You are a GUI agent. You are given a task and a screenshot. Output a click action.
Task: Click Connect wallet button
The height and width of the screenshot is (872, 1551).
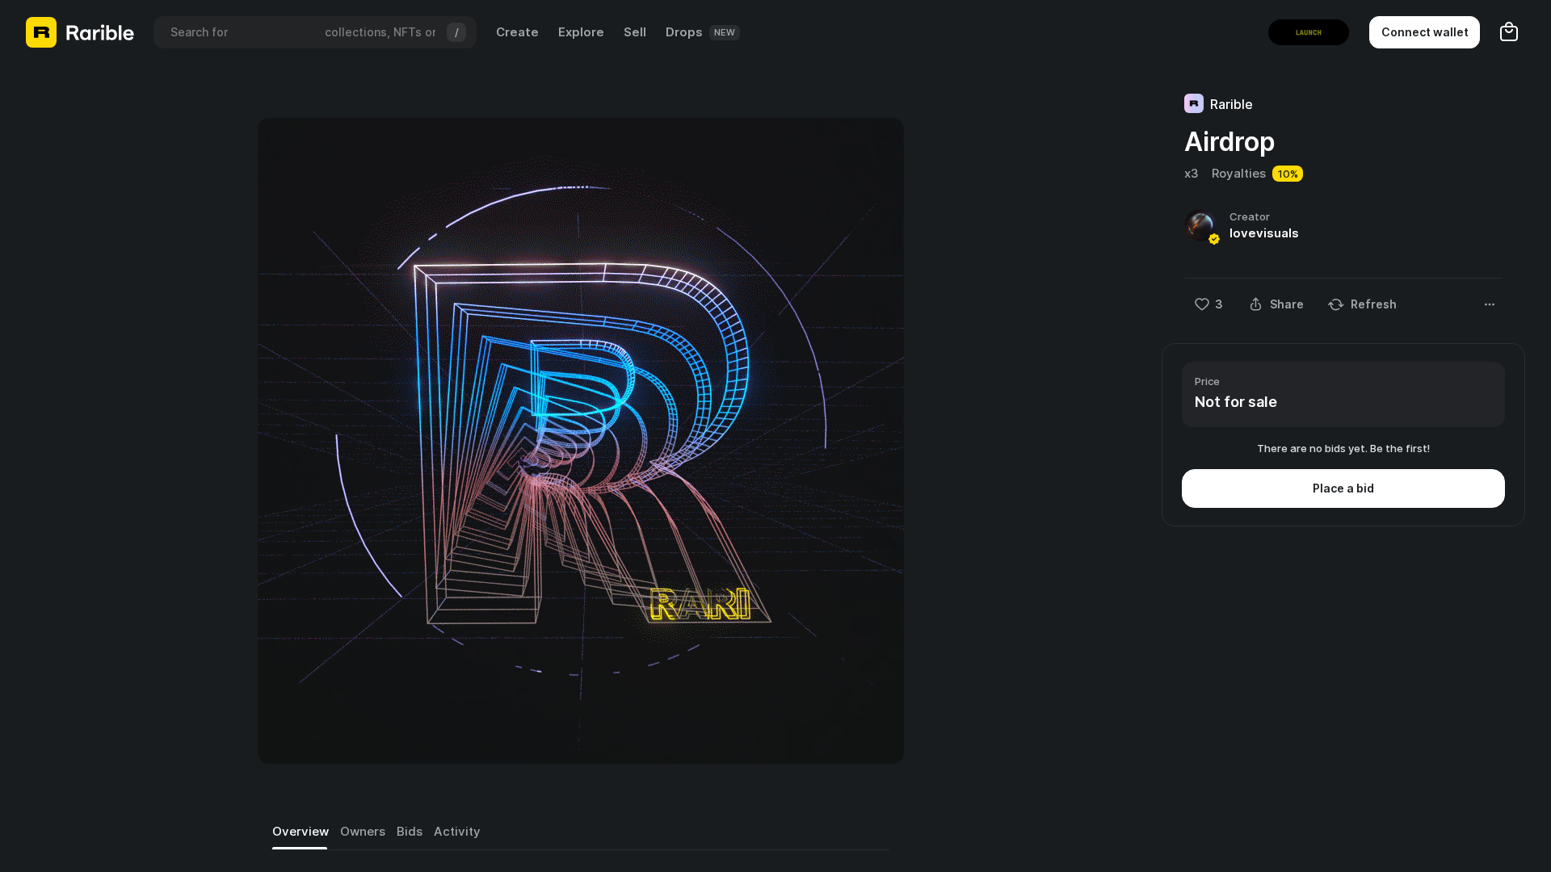point(1424,32)
